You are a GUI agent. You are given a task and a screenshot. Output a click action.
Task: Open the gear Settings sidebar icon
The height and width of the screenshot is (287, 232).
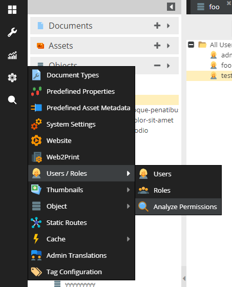(x=12, y=77)
